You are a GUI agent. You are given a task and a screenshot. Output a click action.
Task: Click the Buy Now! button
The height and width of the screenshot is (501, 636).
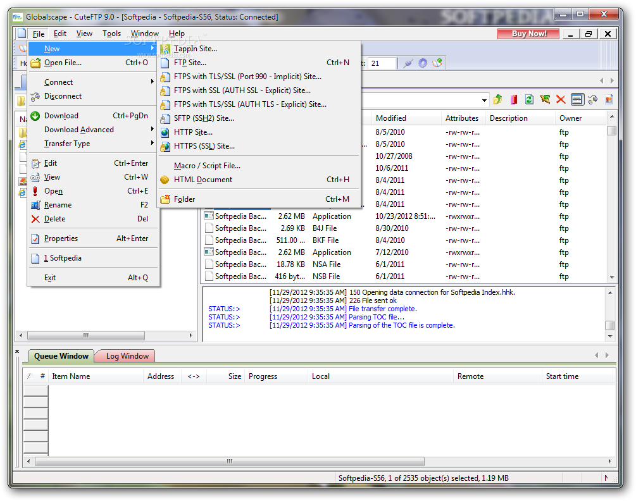[x=528, y=34]
